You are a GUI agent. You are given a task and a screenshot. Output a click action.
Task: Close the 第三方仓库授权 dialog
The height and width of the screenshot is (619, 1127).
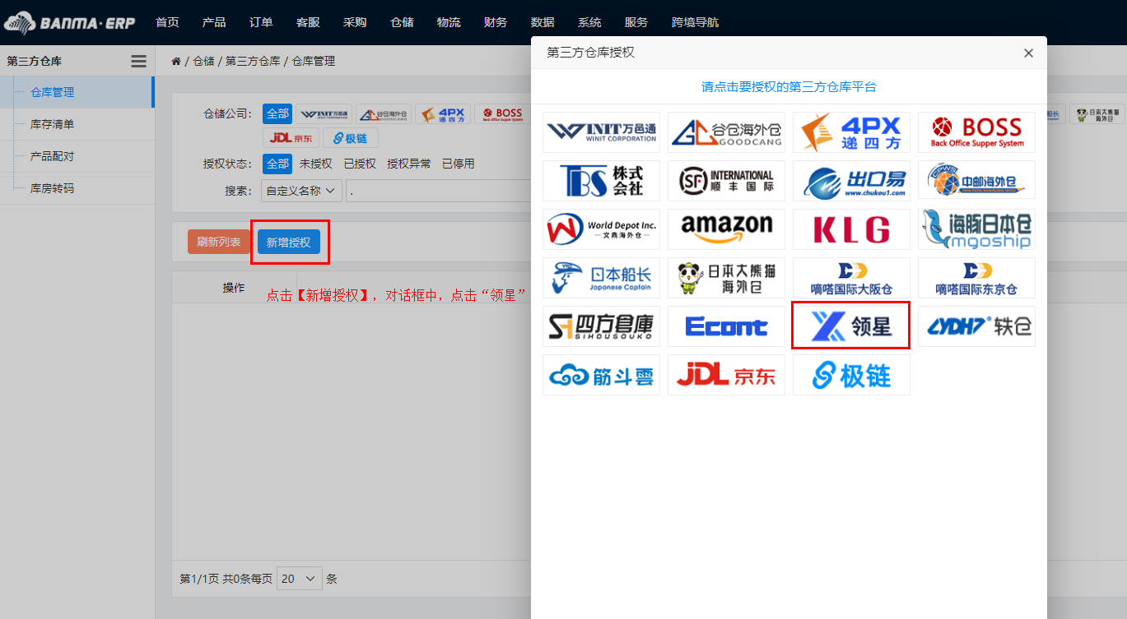1028,53
